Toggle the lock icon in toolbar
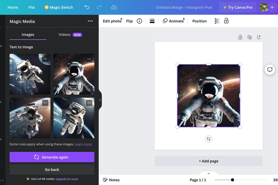The image size is (278, 185). pos(226,21)
